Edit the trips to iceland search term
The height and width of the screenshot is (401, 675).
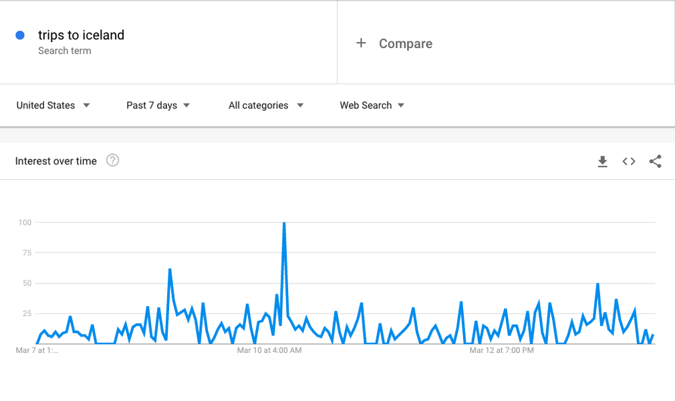81,35
